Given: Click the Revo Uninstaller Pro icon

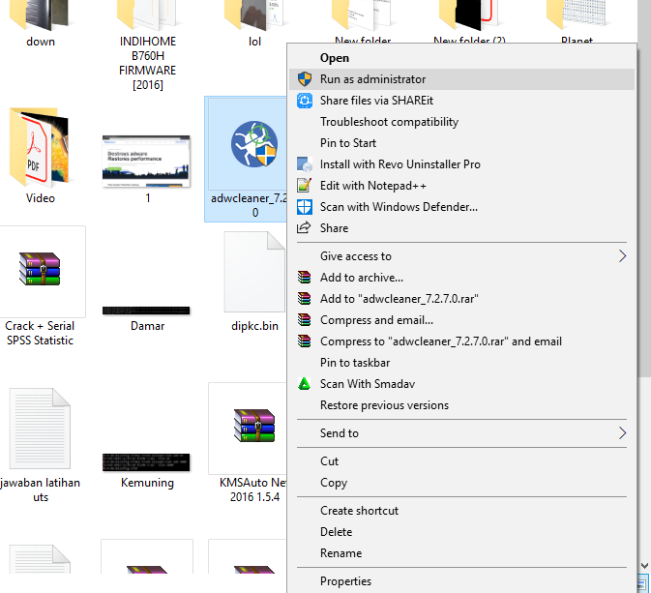Looking at the screenshot, I should pyautogui.click(x=305, y=164).
